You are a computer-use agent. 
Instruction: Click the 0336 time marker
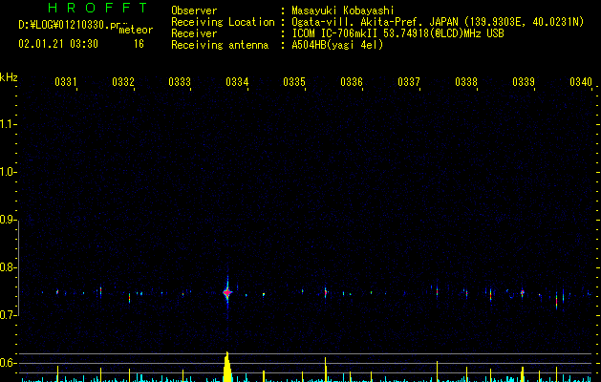[352, 82]
